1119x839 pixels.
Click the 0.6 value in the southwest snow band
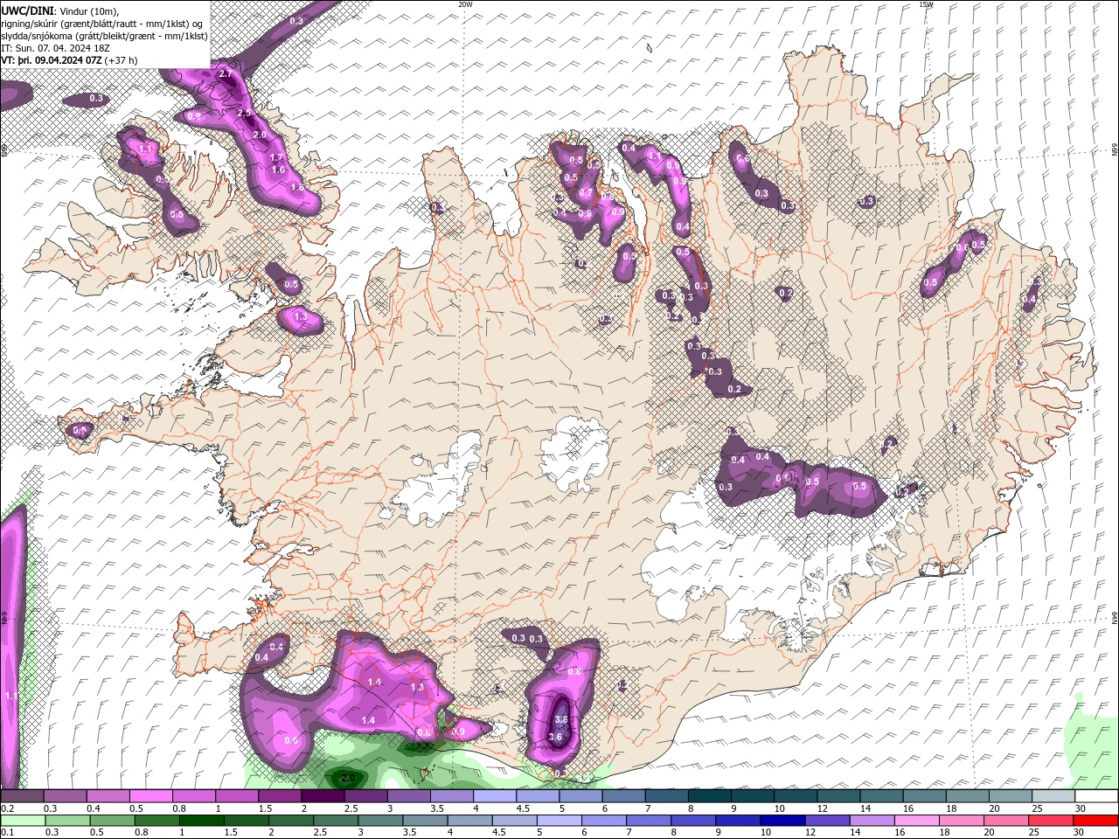click(291, 740)
